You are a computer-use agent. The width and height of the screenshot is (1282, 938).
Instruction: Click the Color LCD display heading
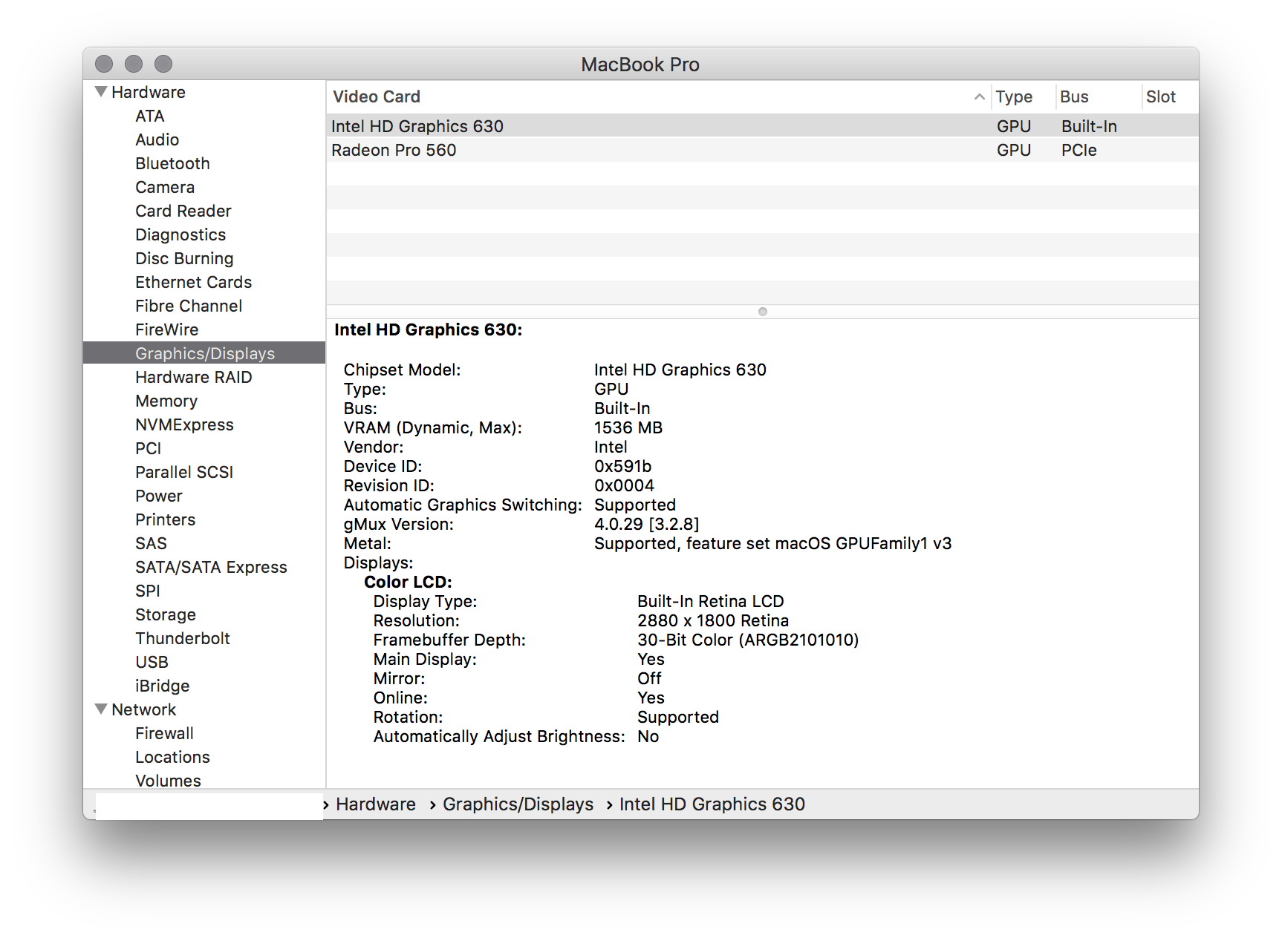[408, 582]
